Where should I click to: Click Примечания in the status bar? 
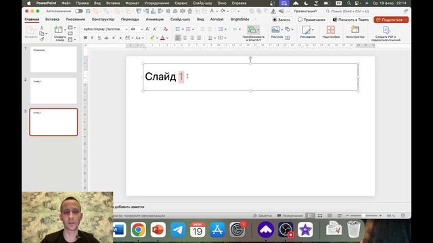coord(290,215)
